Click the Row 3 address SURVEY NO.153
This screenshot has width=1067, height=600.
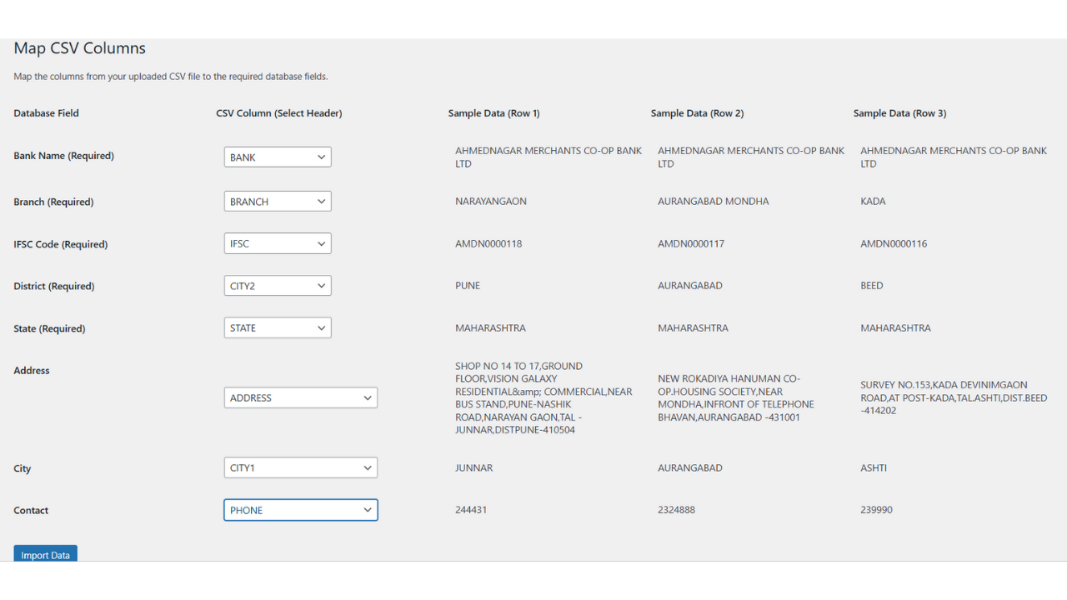tap(954, 397)
